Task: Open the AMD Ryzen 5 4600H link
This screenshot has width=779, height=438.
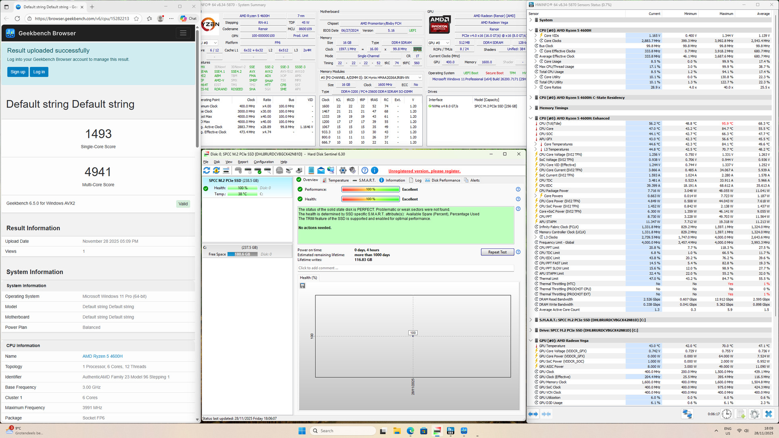Action: click(x=102, y=357)
